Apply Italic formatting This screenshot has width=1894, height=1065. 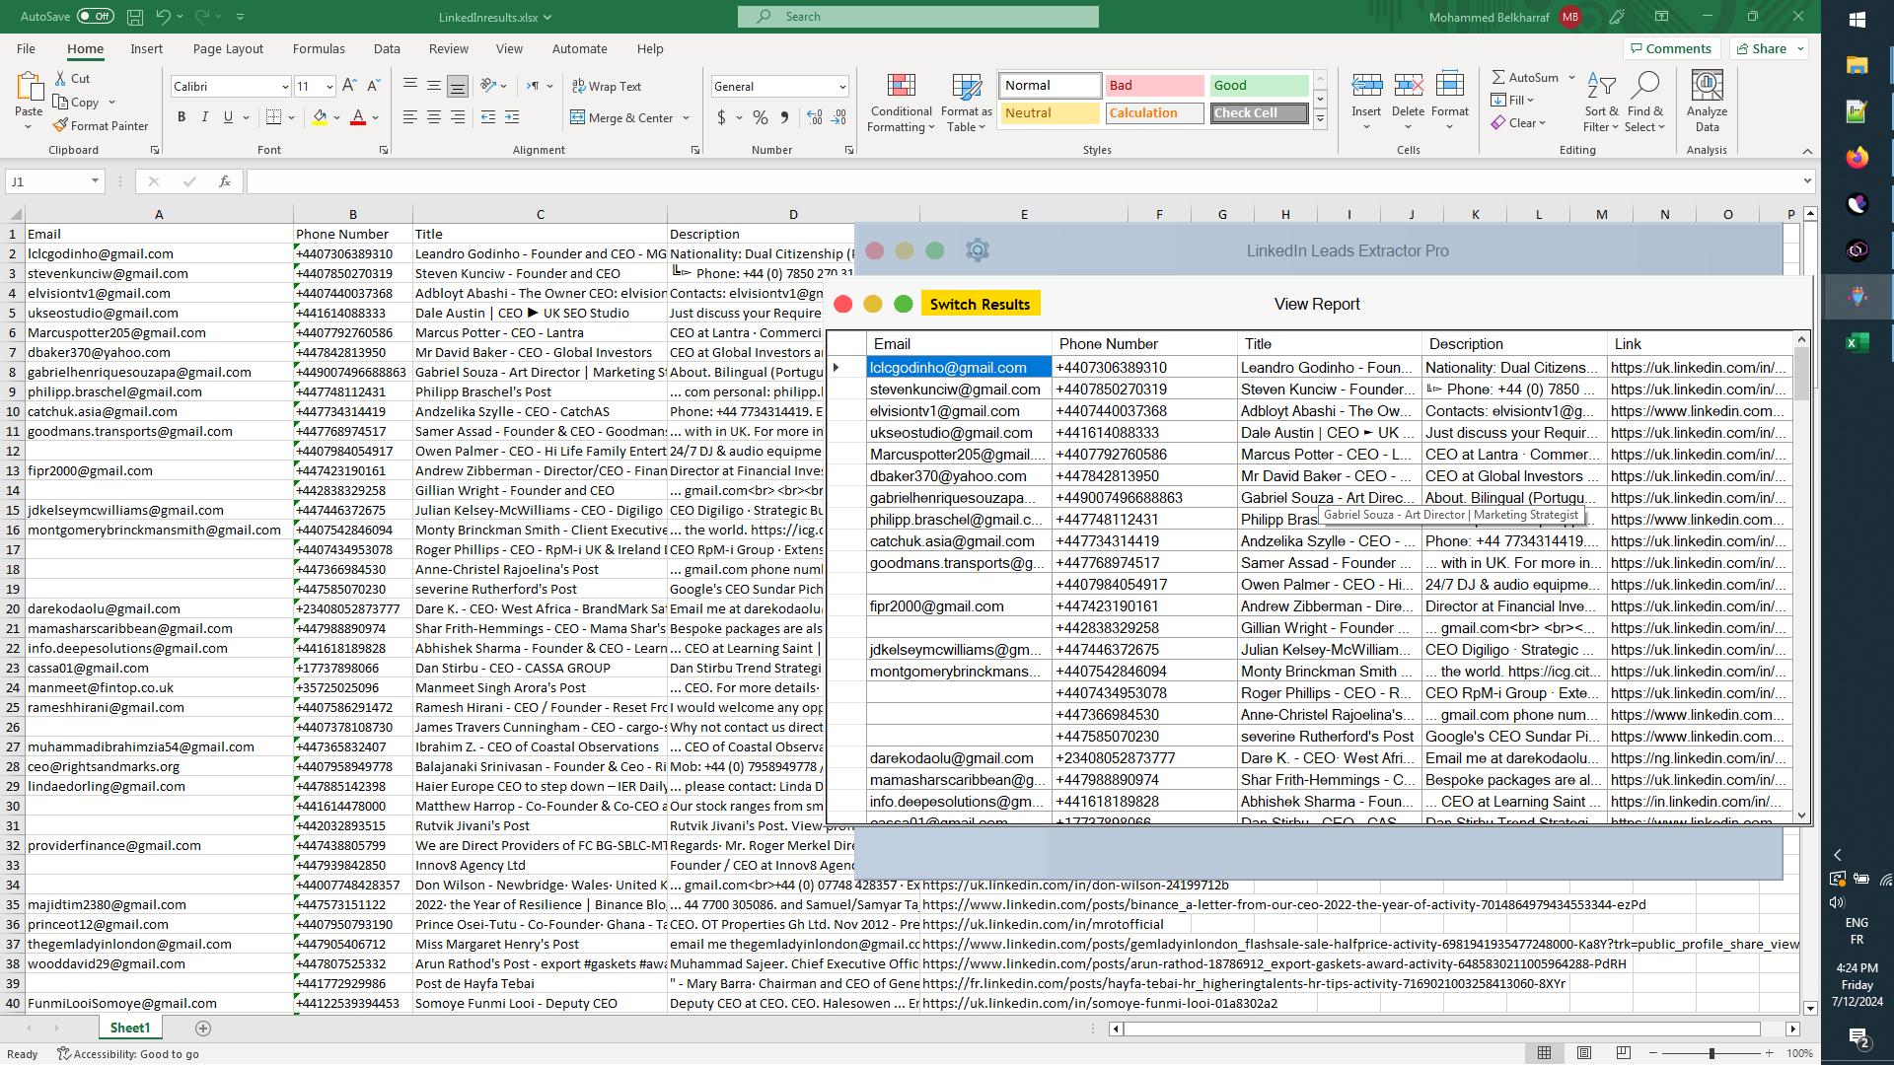[205, 117]
